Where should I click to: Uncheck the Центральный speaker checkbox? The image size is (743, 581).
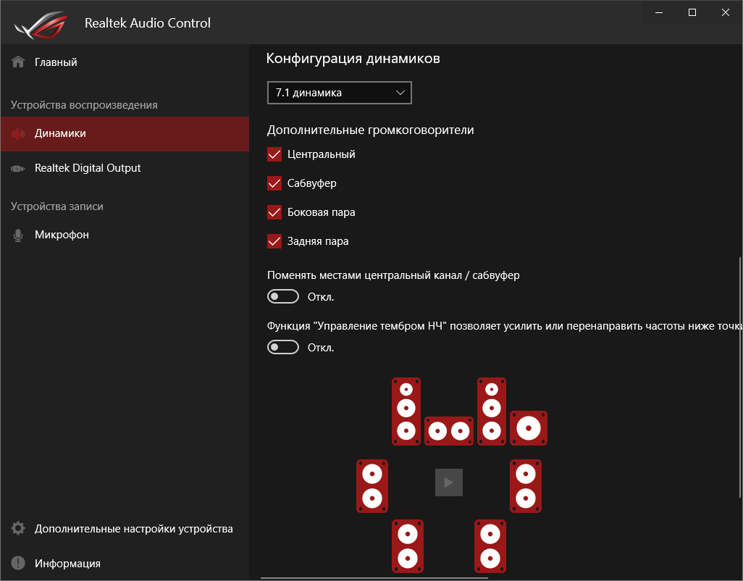tap(274, 154)
